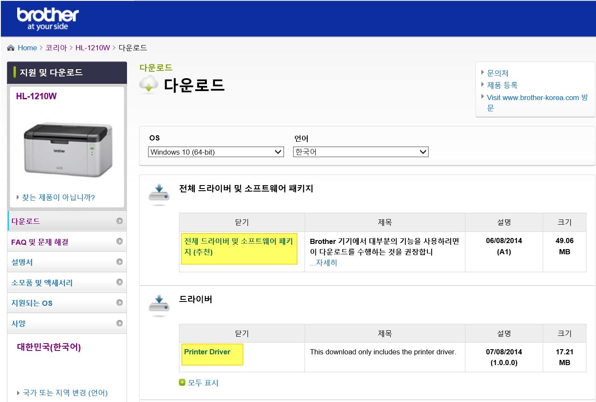Image resolution: width=596 pixels, height=402 pixels.
Task: Click the 제목 header in full package table
Action: click(385, 222)
